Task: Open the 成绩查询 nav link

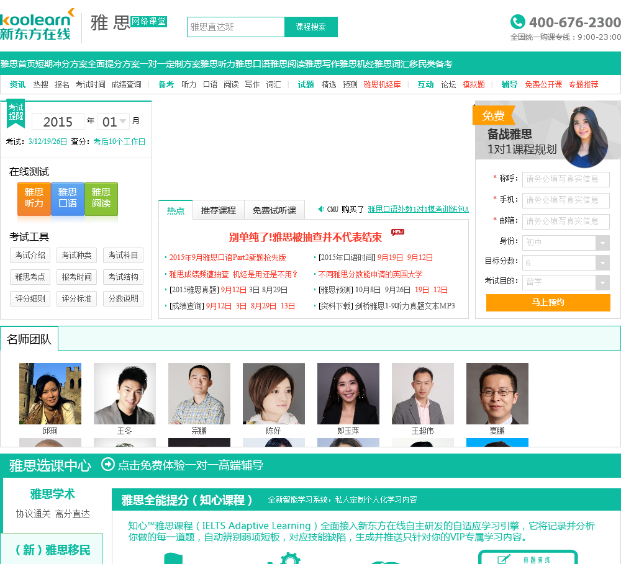Action: click(x=126, y=84)
